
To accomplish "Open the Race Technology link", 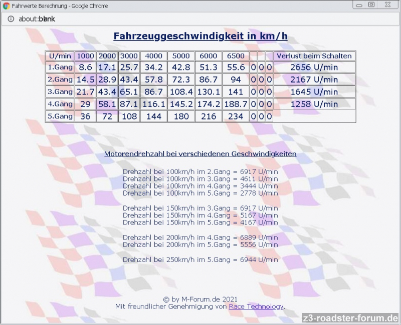I will click(256, 306).
